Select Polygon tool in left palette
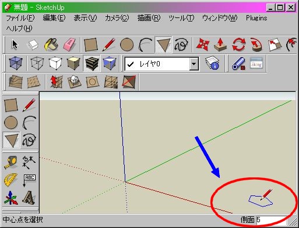The height and width of the screenshot is (228, 299). (x=11, y=140)
